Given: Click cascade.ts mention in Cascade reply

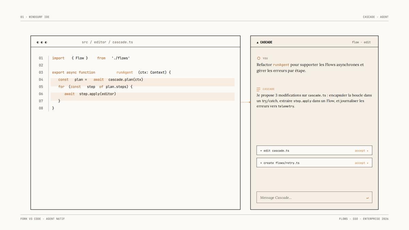Looking at the screenshot, I should [x=317, y=96].
